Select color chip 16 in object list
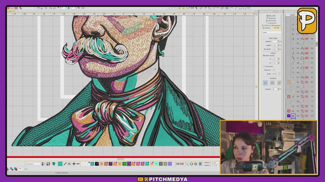325x182 pixels. point(289,82)
